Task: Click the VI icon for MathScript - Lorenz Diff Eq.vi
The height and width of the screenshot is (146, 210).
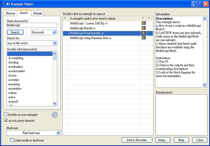Action: [x=144, y=23]
